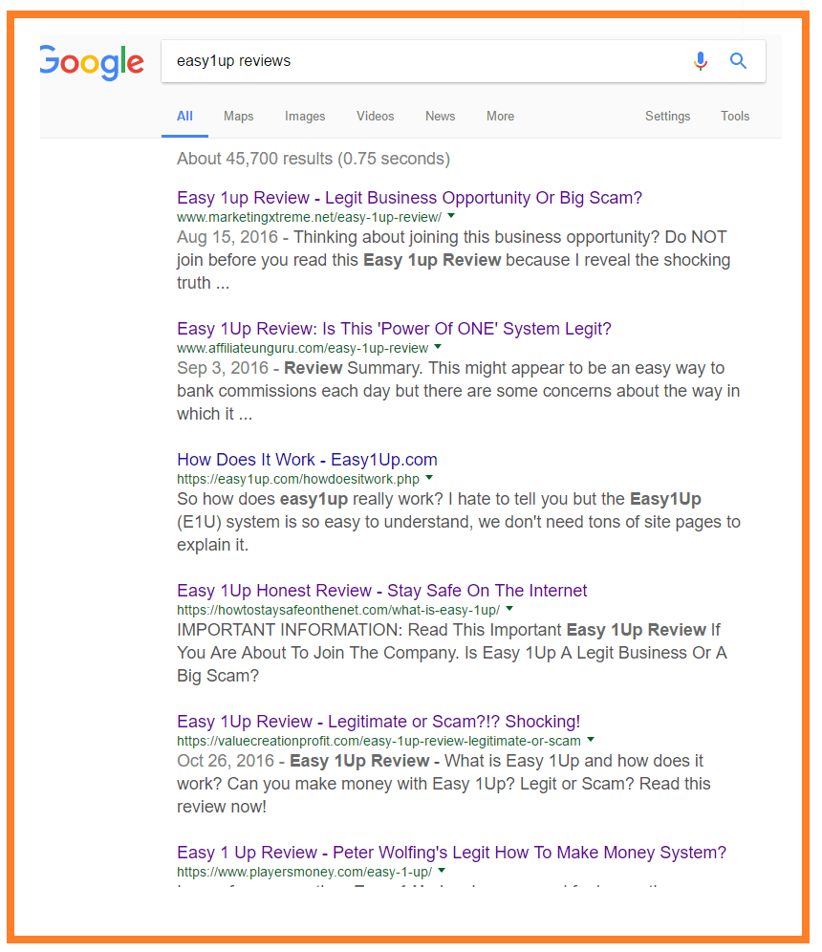
Task: Expand arrow beside the valuecreationprofit.com URL
Action: 591,740
